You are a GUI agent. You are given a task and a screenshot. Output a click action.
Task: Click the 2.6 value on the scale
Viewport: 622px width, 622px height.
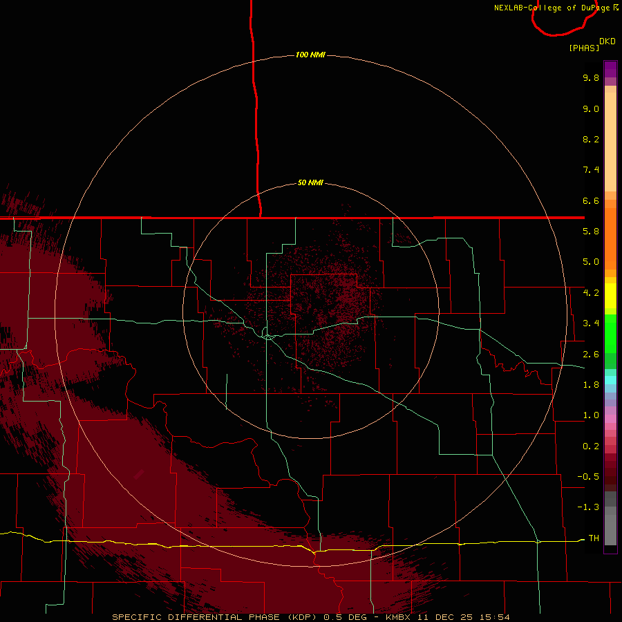[591, 355]
